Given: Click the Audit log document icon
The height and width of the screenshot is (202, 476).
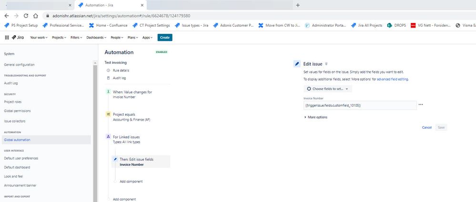Looking at the screenshot, I should [x=108, y=78].
